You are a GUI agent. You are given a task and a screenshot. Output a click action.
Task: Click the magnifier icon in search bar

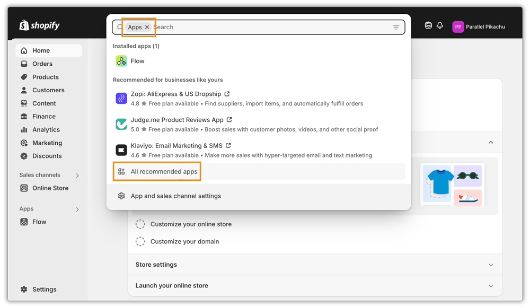pos(120,27)
